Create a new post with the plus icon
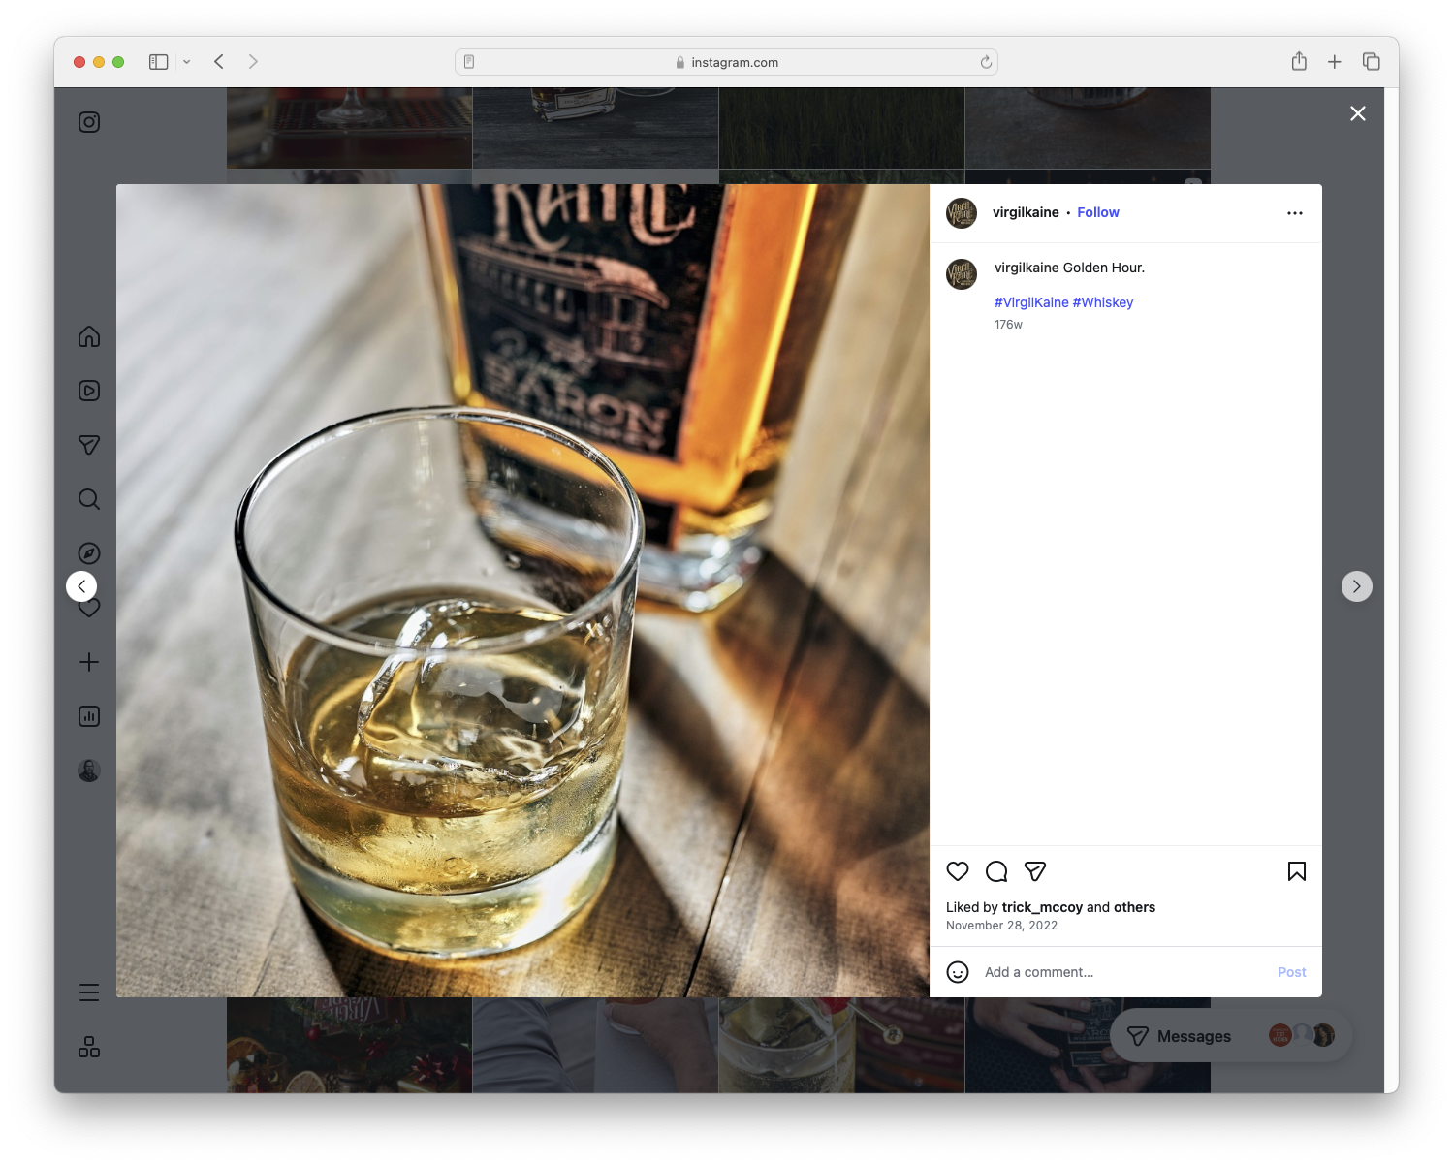This screenshot has height=1165, width=1453. (88, 662)
